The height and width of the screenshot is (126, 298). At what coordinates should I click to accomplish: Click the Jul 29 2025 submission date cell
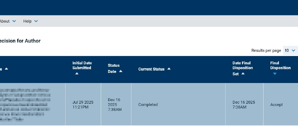click(x=83, y=105)
